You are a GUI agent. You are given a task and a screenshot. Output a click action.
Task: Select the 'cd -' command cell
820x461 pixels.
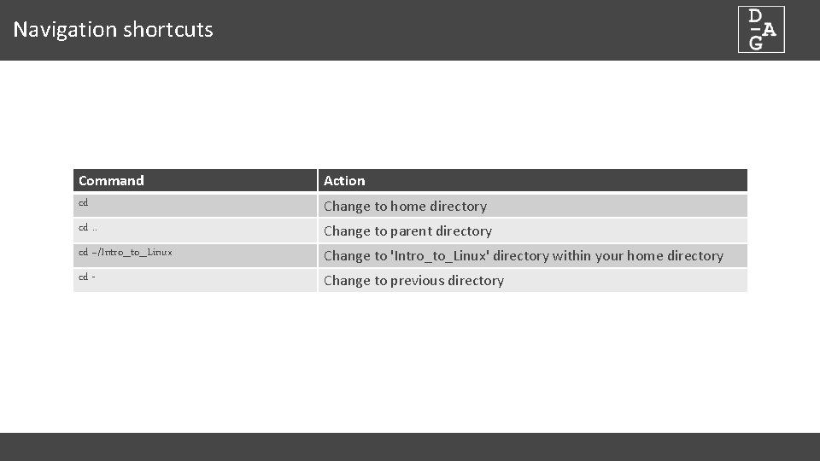coord(86,277)
